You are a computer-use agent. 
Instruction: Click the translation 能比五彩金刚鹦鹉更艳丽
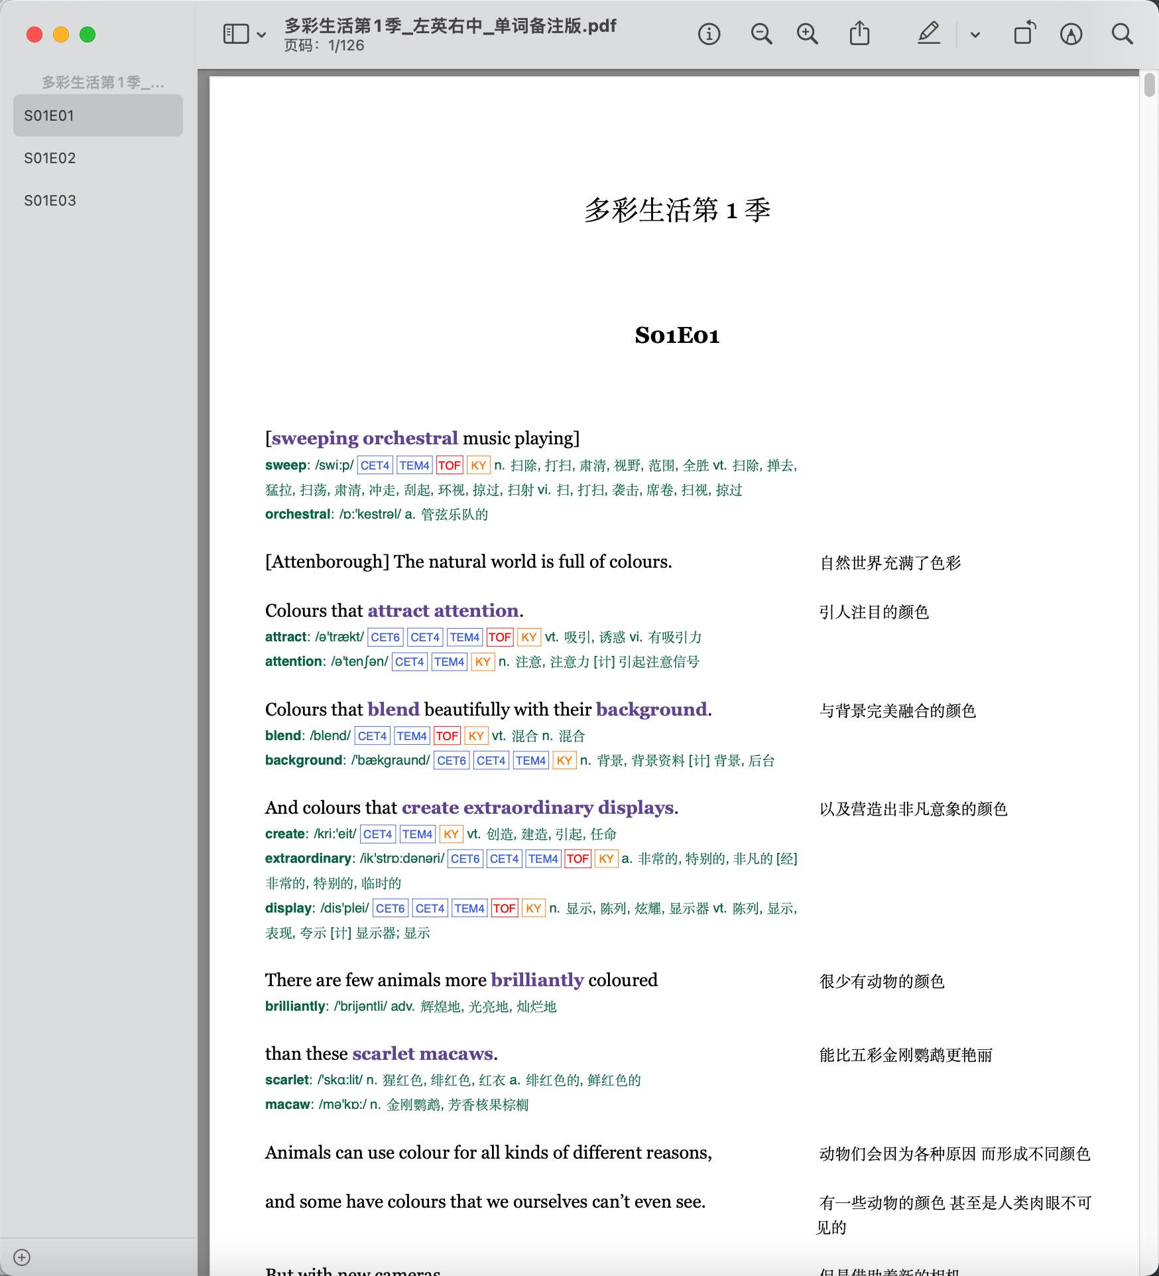click(x=906, y=1055)
